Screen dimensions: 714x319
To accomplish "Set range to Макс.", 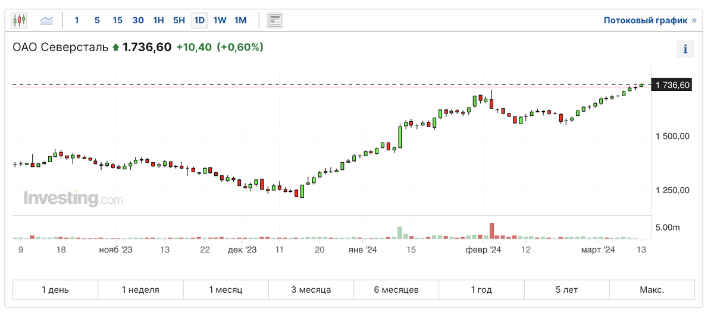I will coord(652,290).
